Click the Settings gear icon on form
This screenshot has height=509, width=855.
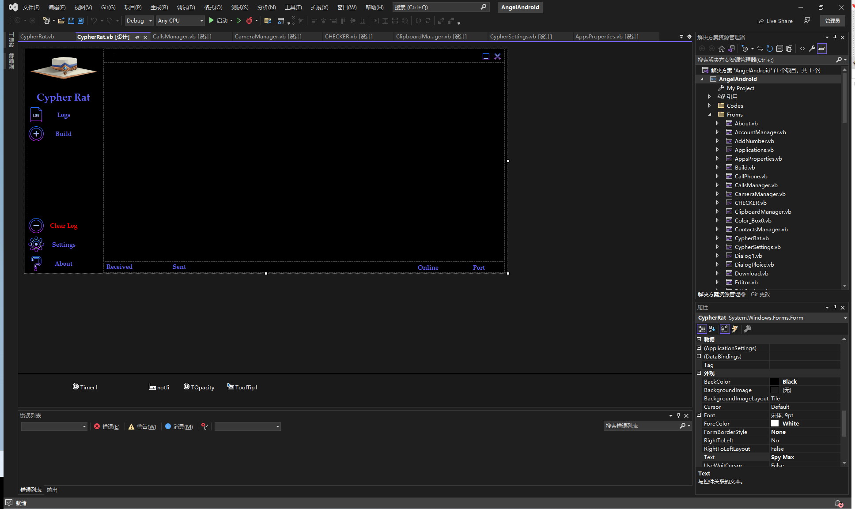pyautogui.click(x=36, y=244)
